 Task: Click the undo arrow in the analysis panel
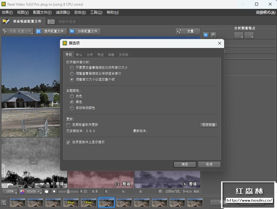tap(239, 35)
